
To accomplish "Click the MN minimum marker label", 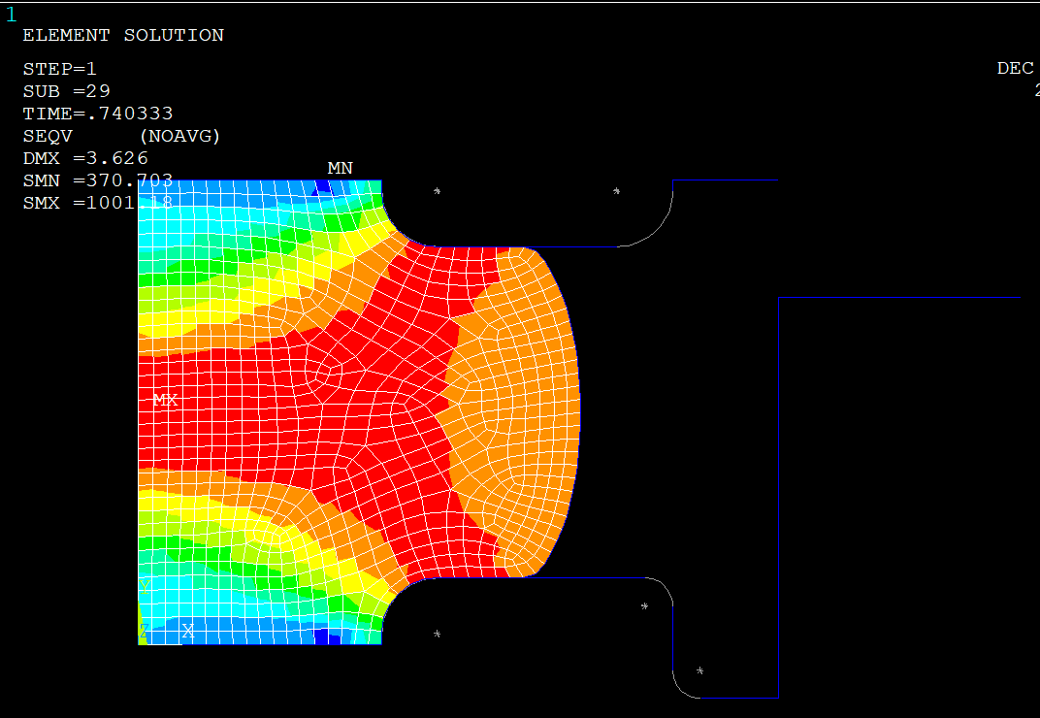I will pyautogui.click(x=341, y=169).
